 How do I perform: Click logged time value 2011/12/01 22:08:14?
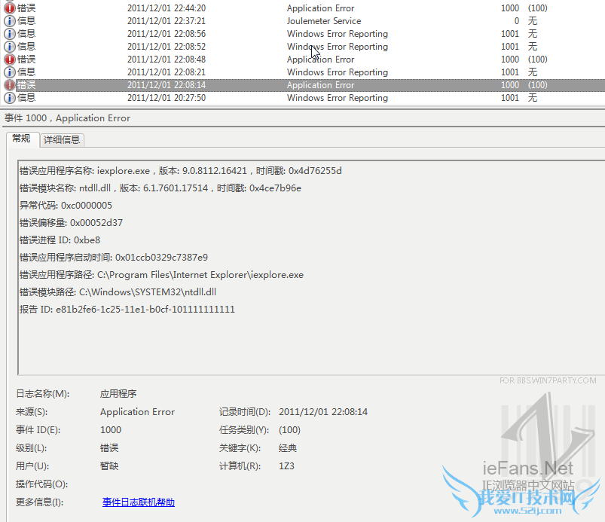323,412
